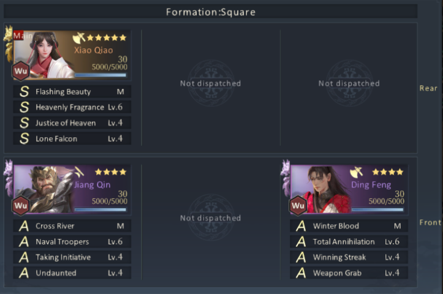
Task: Select the Weapon Grab skill
Action: (x=349, y=273)
